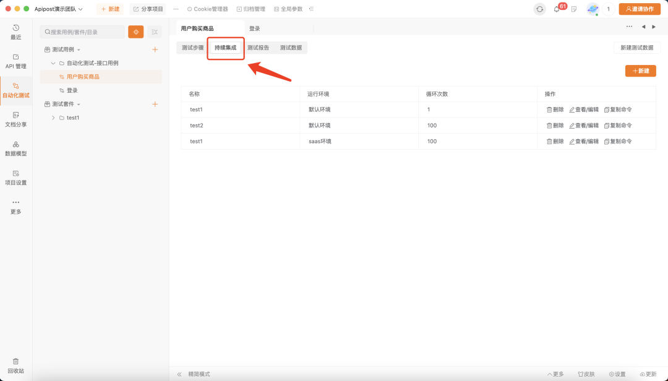Open 文档分享 sidebar section
This screenshot has height=381, width=668.
coord(15,120)
